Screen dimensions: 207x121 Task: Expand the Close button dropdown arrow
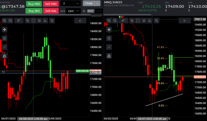[x=97, y=3]
